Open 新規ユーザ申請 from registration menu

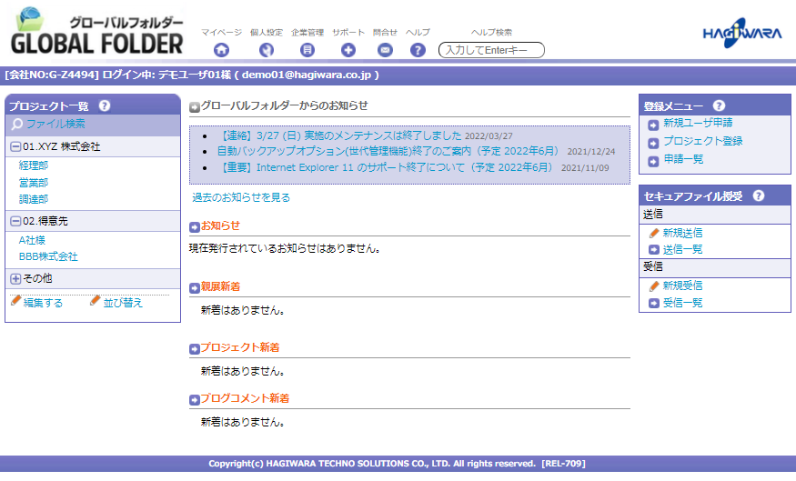click(697, 123)
